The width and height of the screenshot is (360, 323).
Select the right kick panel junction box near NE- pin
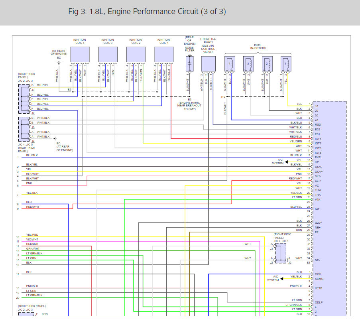tap(281, 253)
